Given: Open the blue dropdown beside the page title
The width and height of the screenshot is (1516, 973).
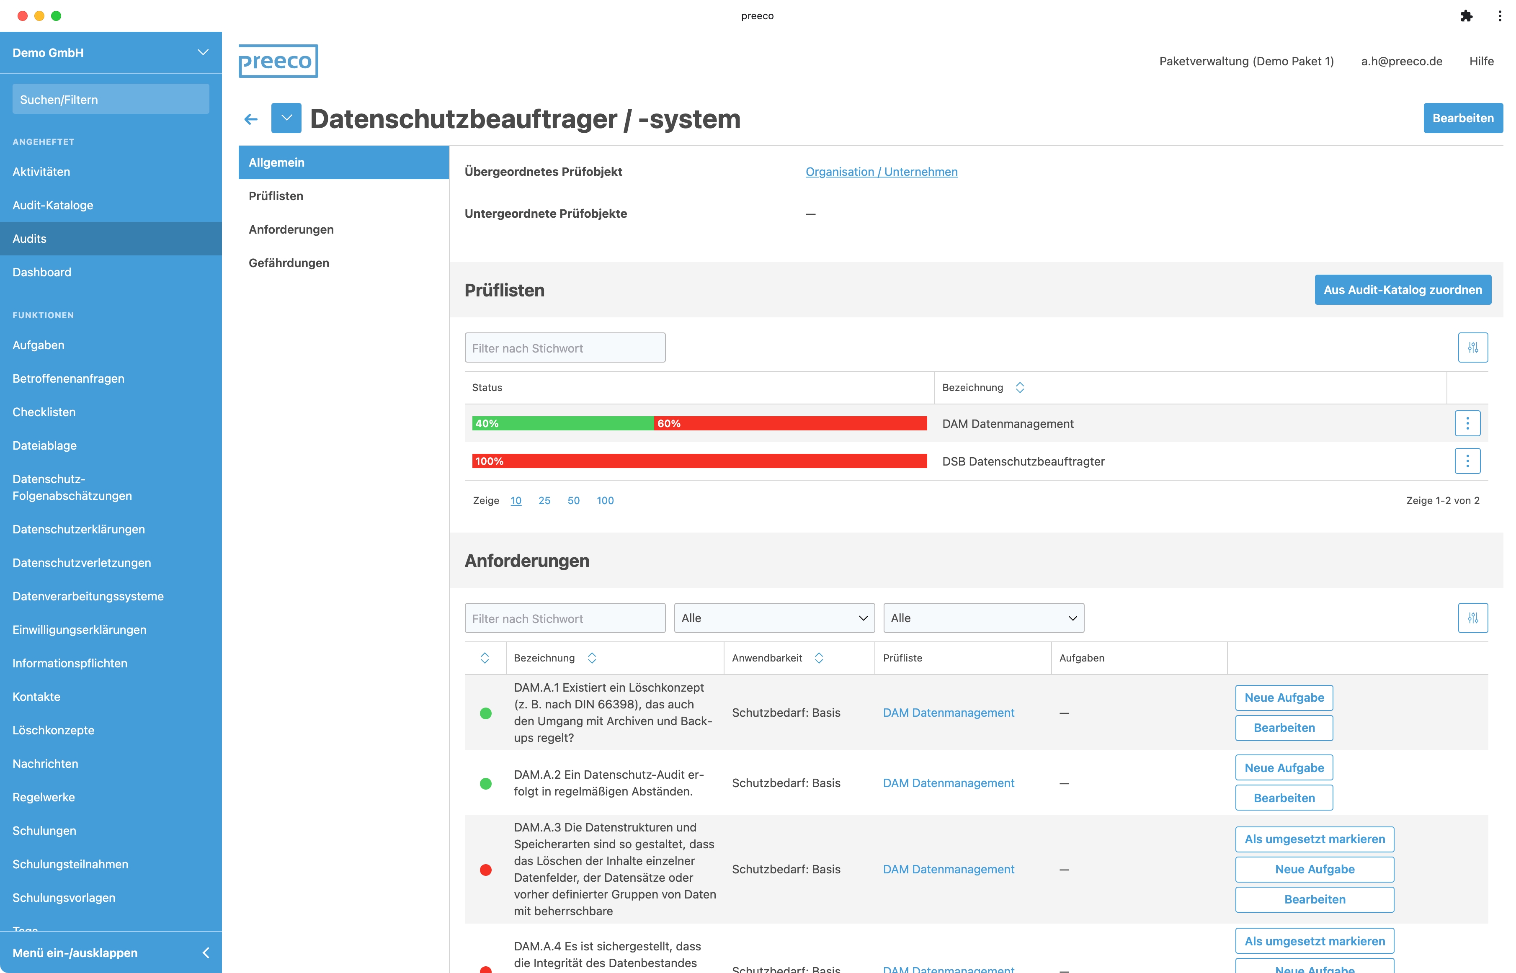Looking at the screenshot, I should (x=286, y=118).
